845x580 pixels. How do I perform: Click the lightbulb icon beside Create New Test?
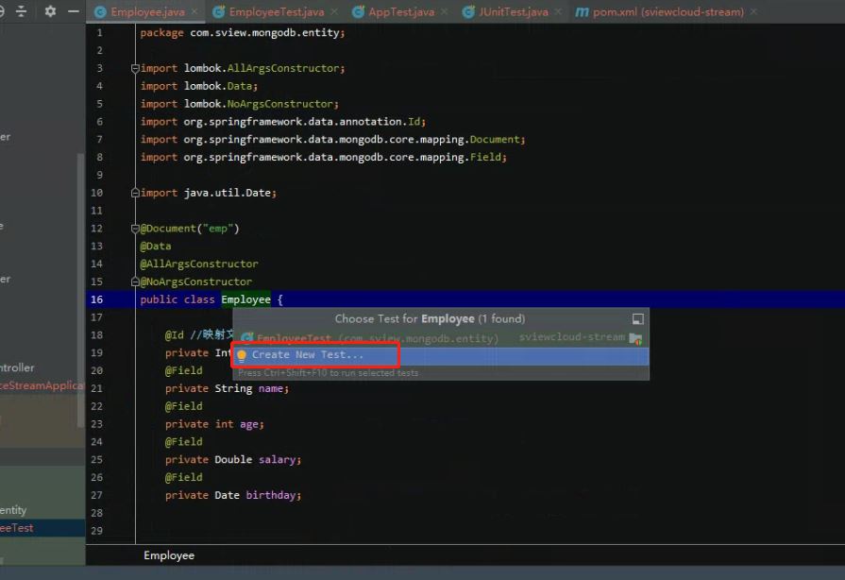point(242,355)
